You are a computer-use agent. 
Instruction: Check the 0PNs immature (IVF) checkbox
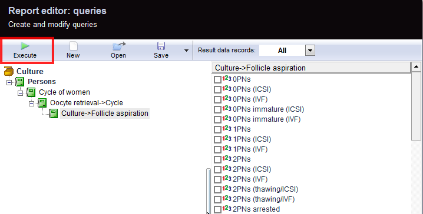click(217, 119)
